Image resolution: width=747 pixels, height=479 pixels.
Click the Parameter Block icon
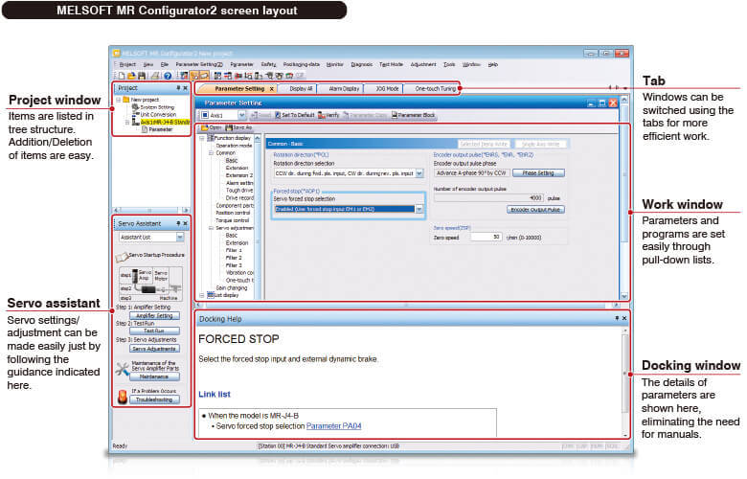(x=393, y=115)
